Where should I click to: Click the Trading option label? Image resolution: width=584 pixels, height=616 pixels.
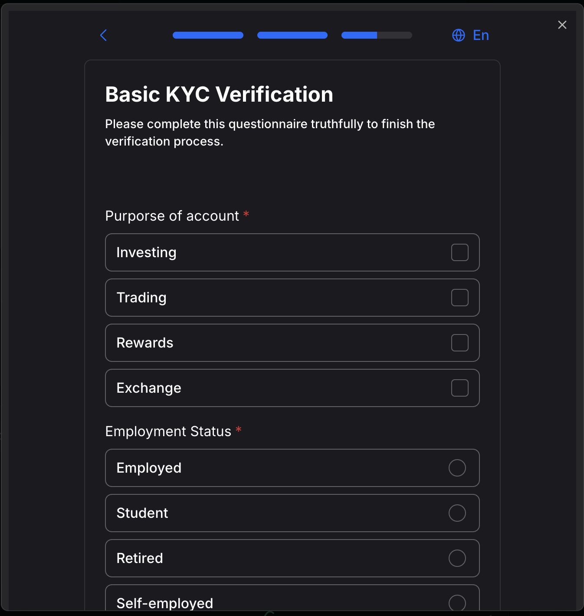point(141,298)
